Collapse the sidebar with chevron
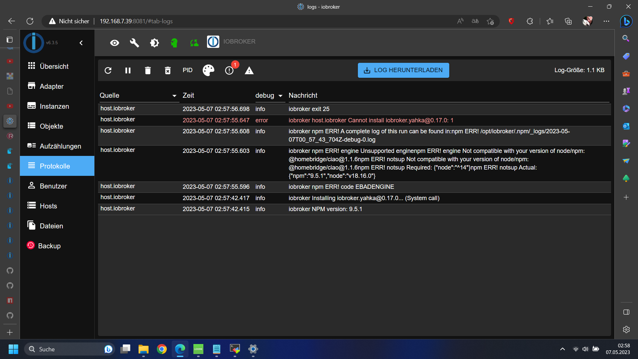638x359 pixels. [x=81, y=43]
